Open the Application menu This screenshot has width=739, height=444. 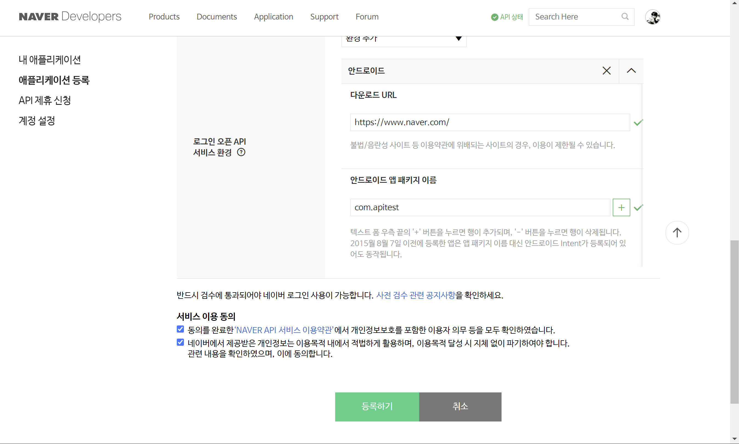274,17
